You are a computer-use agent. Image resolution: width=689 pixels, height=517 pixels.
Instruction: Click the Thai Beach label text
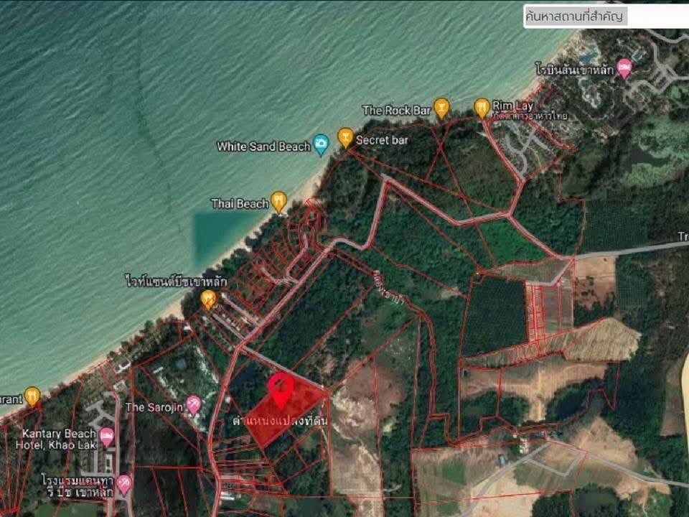tap(240, 203)
